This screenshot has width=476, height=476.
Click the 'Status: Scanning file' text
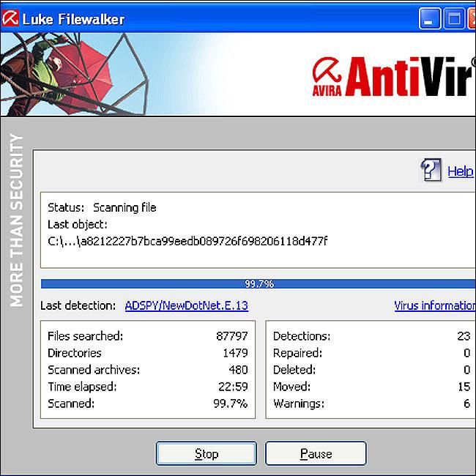[x=102, y=208]
